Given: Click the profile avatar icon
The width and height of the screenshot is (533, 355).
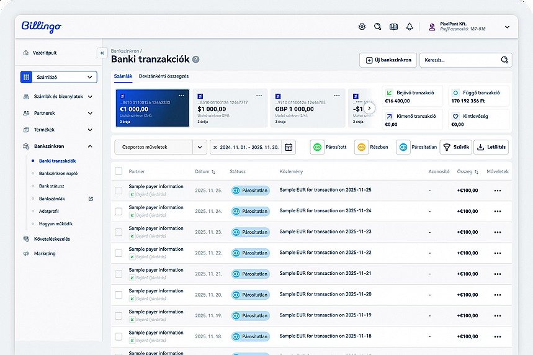Looking at the screenshot, I should tap(432, 27).
